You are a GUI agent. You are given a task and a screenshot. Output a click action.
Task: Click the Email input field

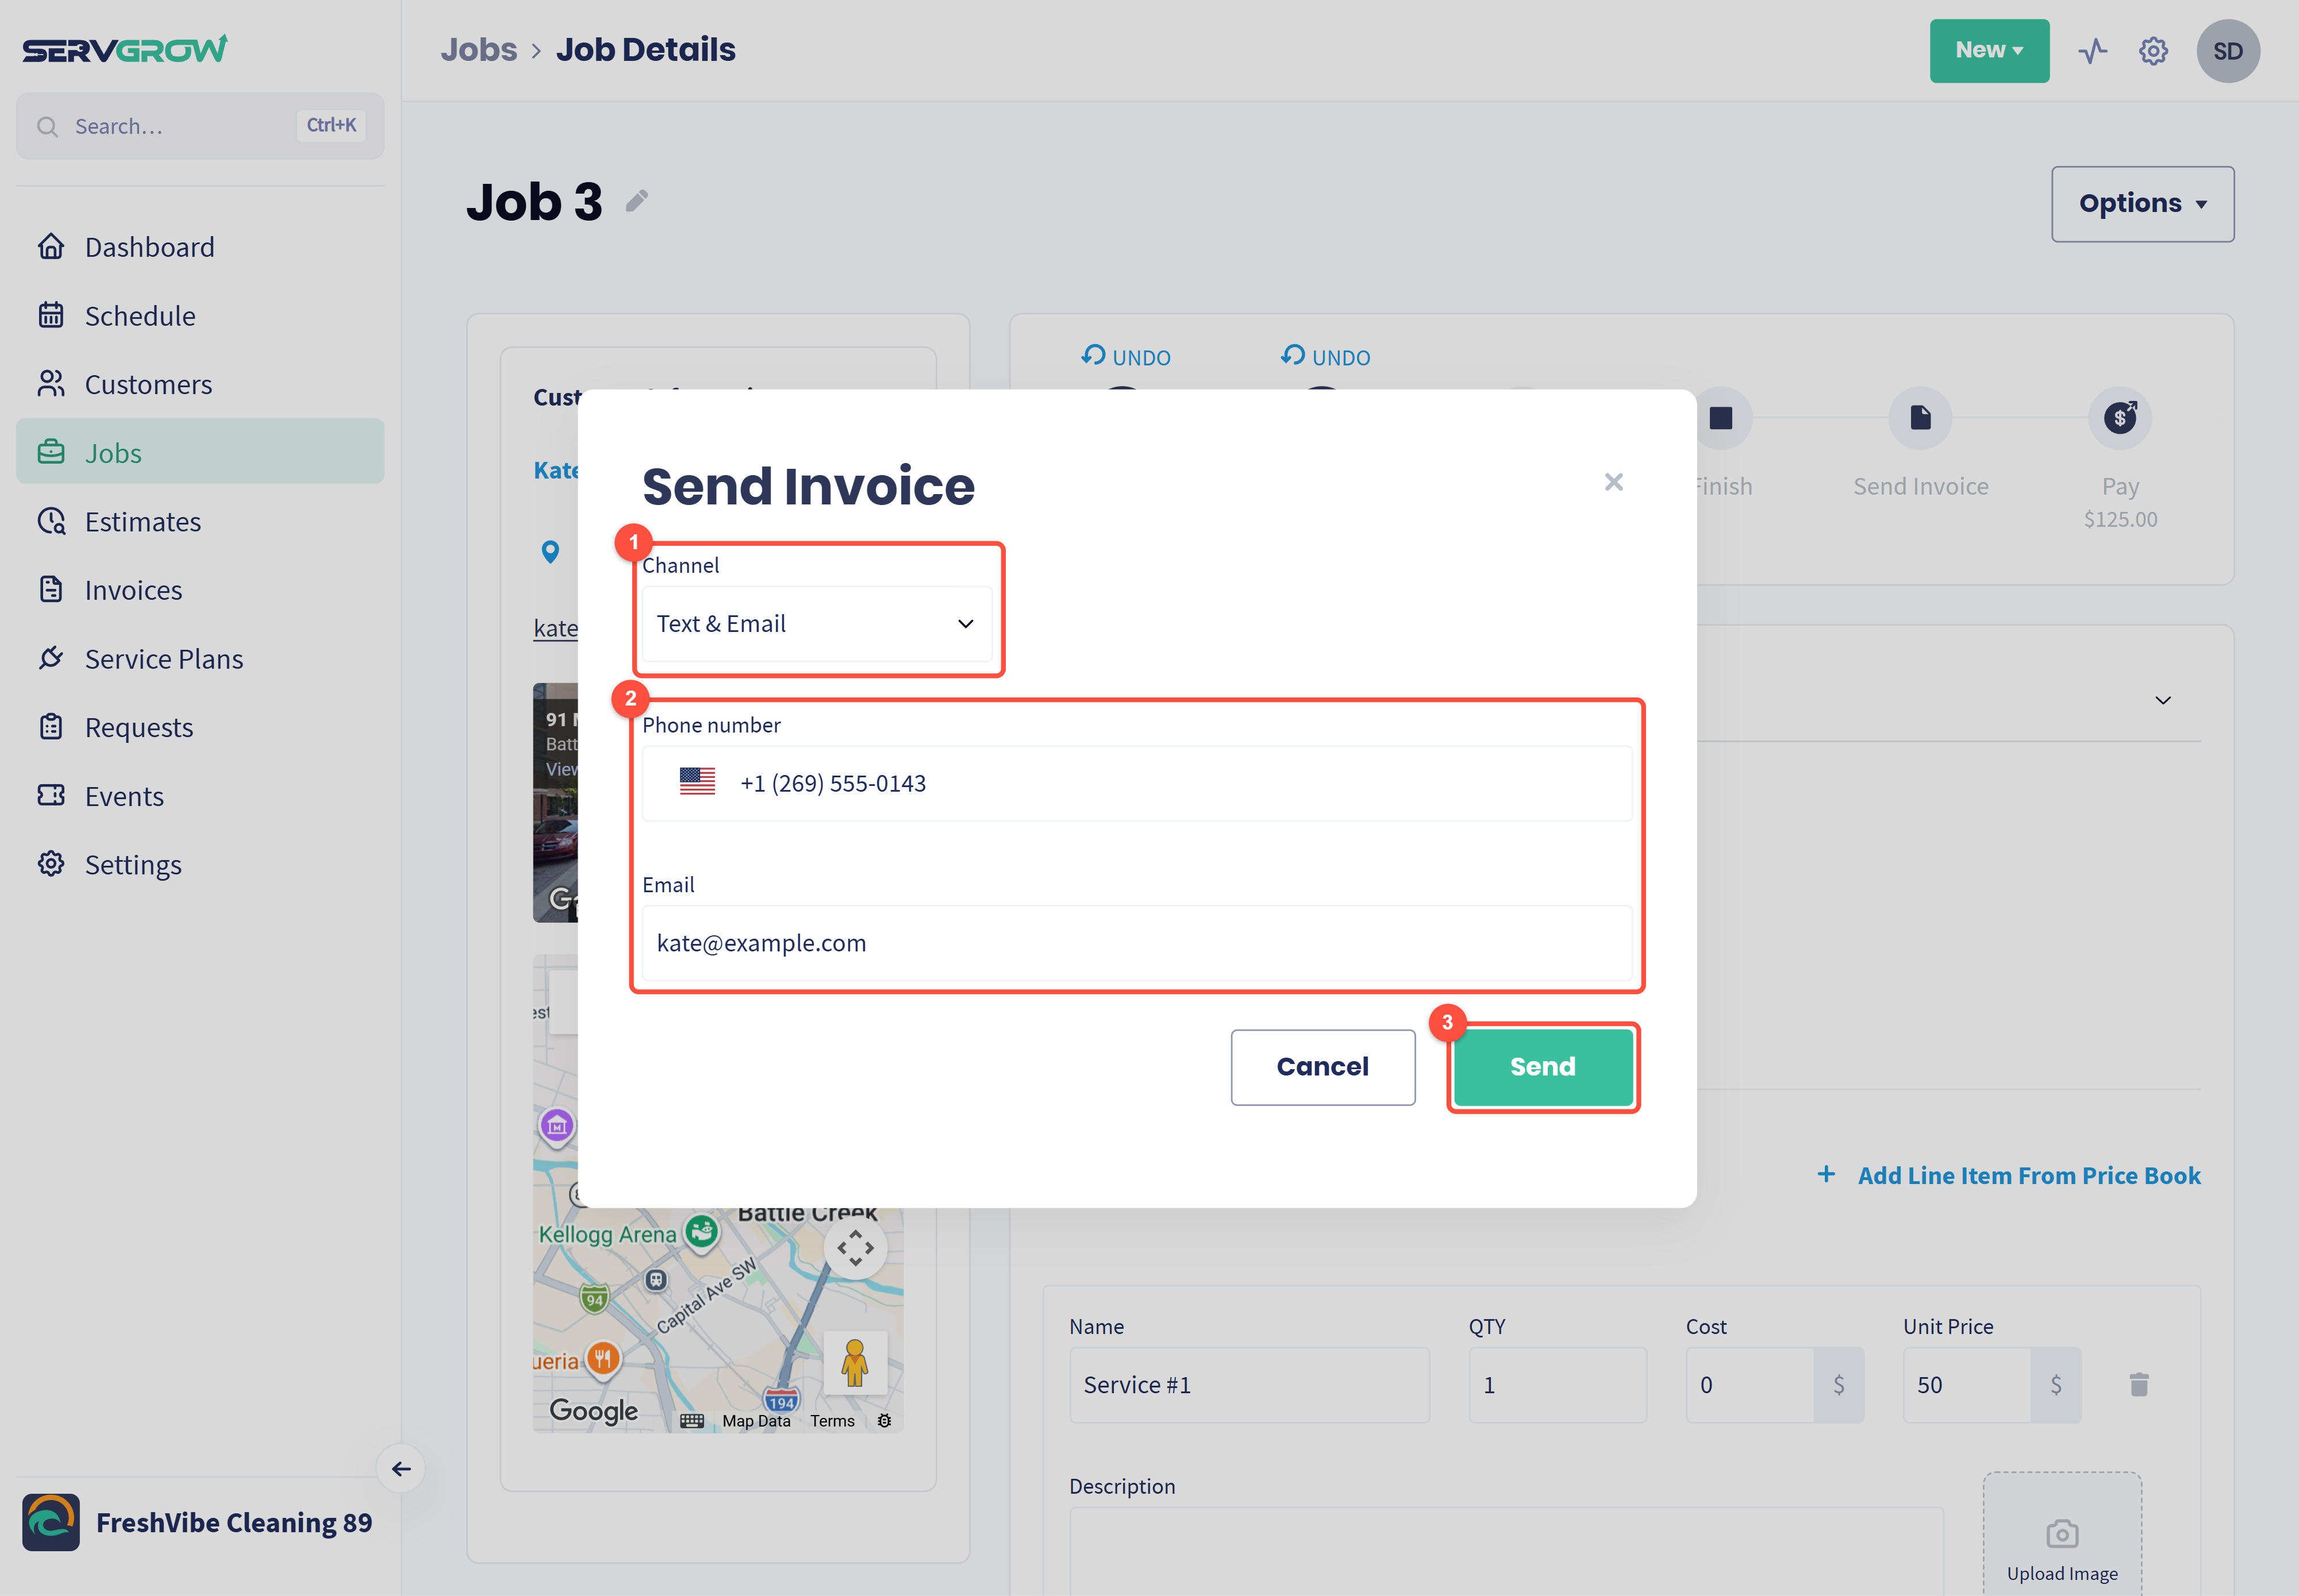tap(1136, 943)
